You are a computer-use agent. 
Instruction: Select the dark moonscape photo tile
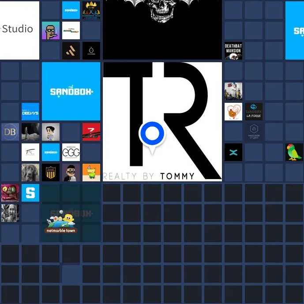[x=30, y=132]
